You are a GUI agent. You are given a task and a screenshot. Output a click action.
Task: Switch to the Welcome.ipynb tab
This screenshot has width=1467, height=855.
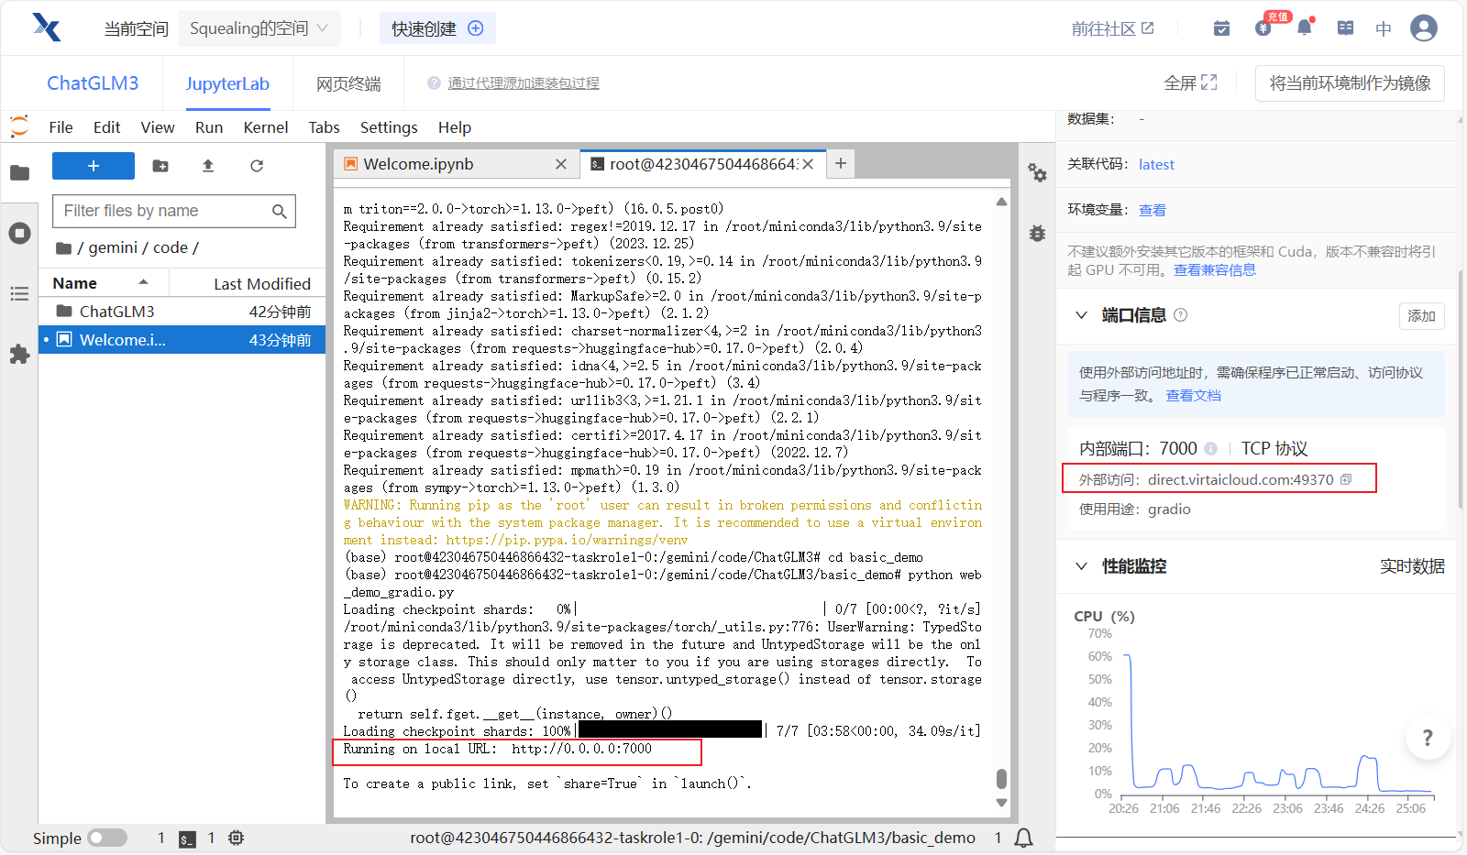tap(418, 164)
